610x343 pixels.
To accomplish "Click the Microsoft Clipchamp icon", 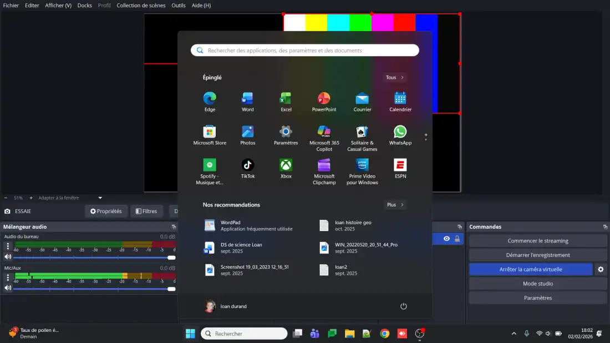I will [x=324, y=165].
